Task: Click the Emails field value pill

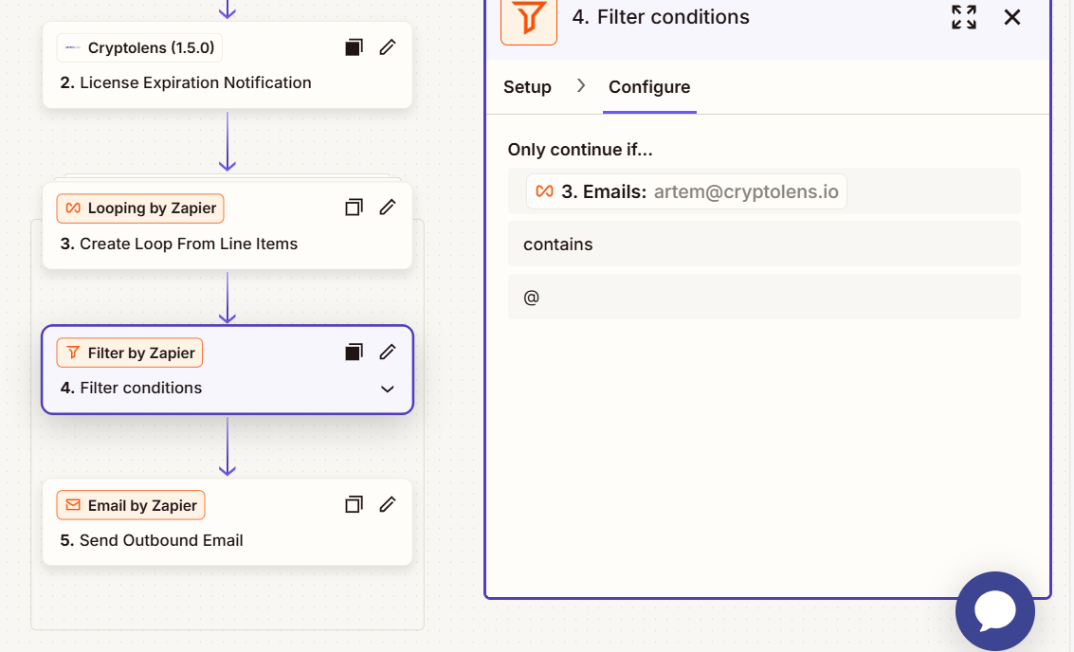Action: click(686, 191)
